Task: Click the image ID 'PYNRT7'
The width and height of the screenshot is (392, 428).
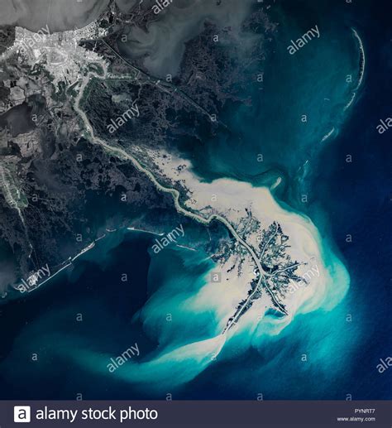Action: 365,411
